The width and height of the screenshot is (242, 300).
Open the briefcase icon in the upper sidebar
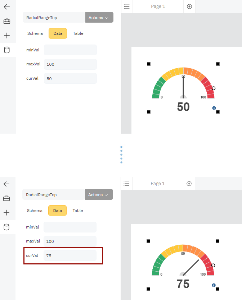pos(7,21)
